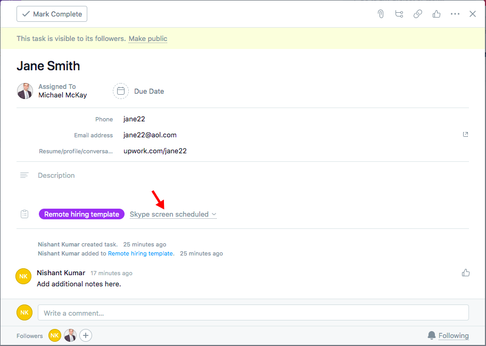Open Skype screen scheduled section dropdown
The width and height of the screenshot is (486, 346).
tap(173, 214)
